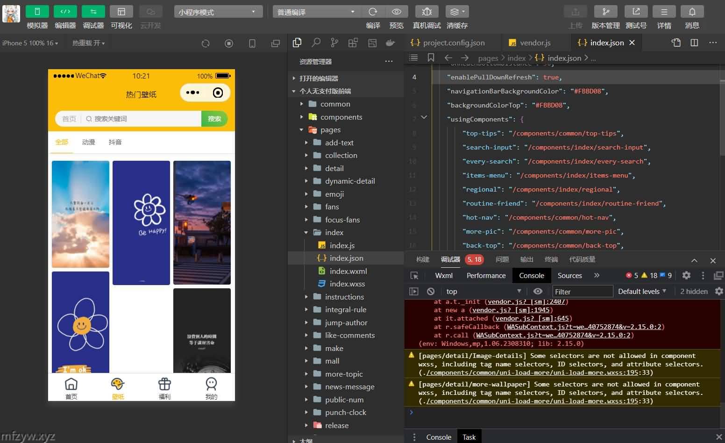Click the green search button in simulator
725x443 pixels.
[214, 119]
